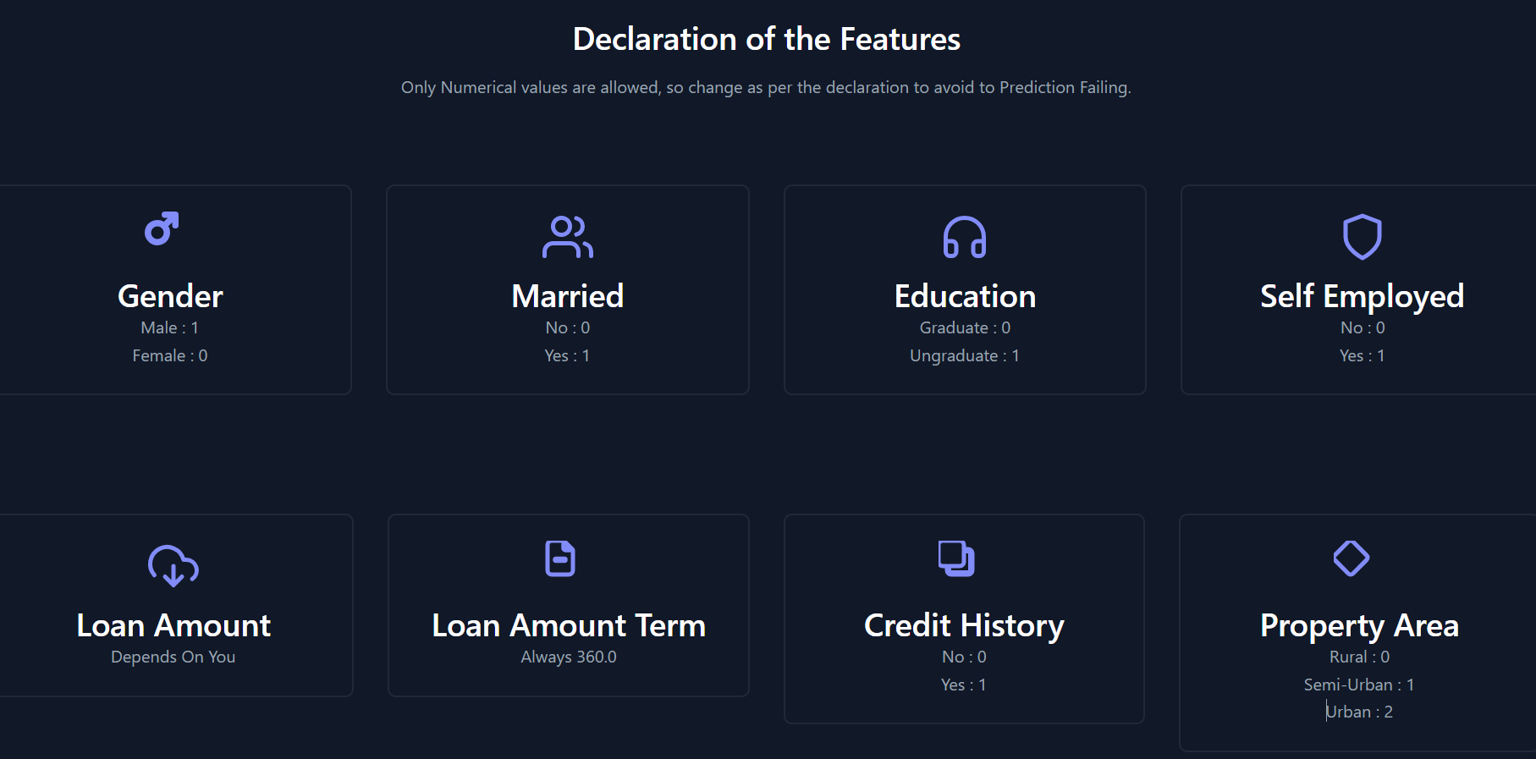This screenshot has width=1536, height=759.
Task: Select the people icon on the Married card
Action: [x=568, y=238]
